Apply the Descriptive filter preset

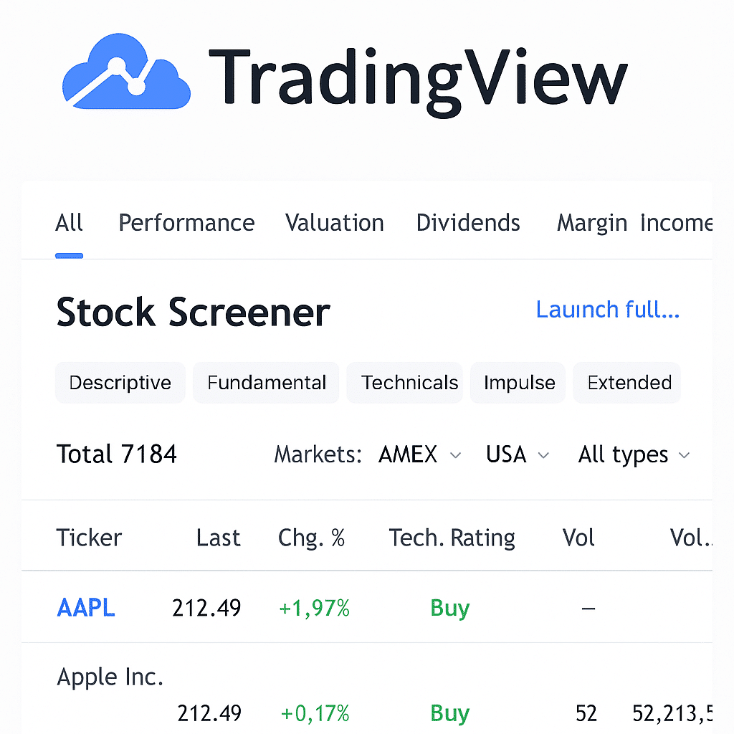point(120,382)
